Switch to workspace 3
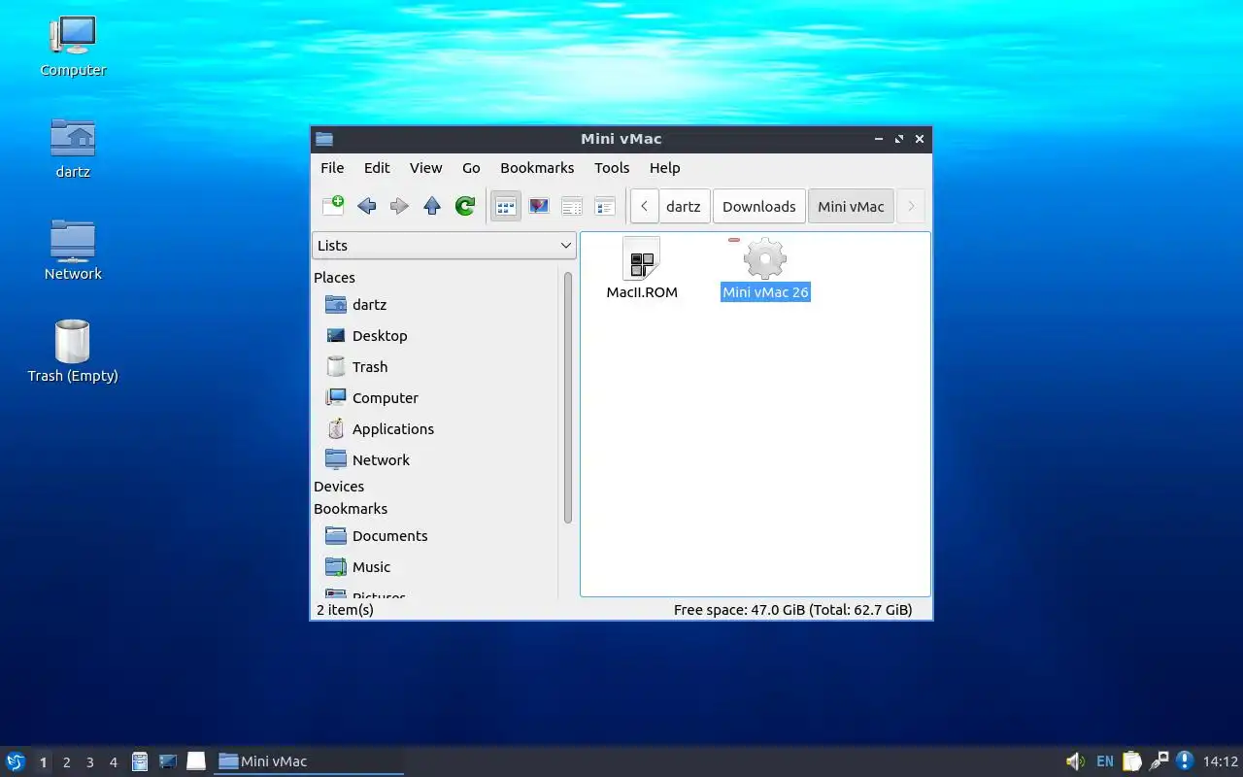Viewport: 1243px width, 777px height. coord(89,762)
